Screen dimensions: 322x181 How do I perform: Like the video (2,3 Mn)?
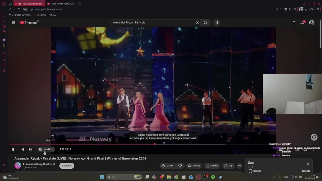pyautogui.click(x=167, y=166)
